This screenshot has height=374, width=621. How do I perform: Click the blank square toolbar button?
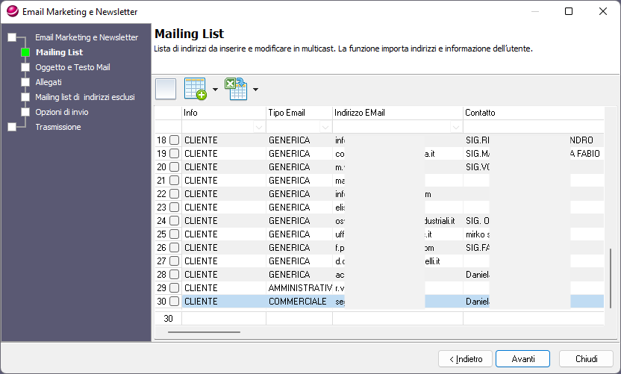166,89
